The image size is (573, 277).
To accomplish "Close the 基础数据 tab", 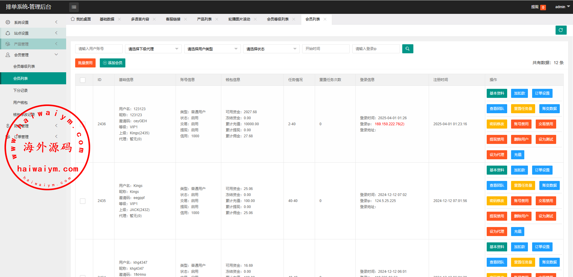I will tap(119, 19).
